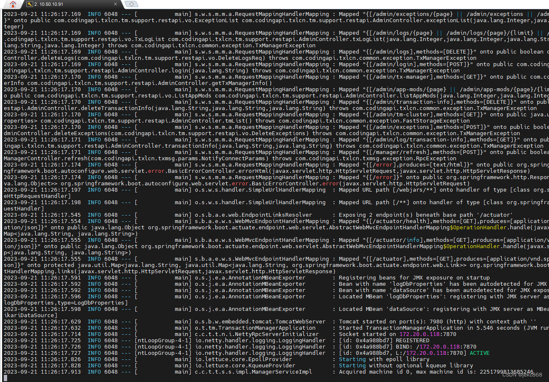Click the wrapped text 'ikariDataSource]'
Screen dimensions: 549x382
[31, 315]
